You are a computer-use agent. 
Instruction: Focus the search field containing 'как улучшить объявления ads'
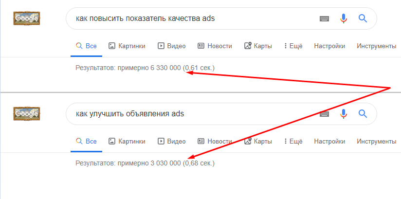click(221, 114)
